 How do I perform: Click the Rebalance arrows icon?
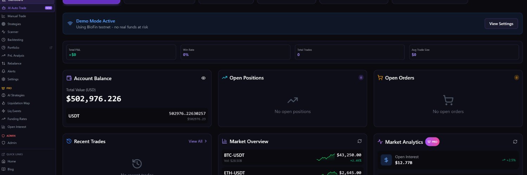click(4, 63)
